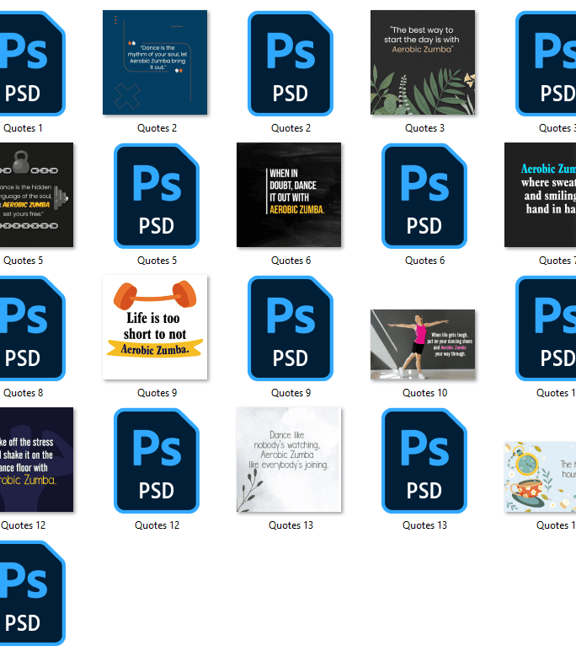The width and height of the screenshot is (576, 662).
Task: Click 'Quotes 3' name under the leaf thumbnail
Action: tap(424, 128)
